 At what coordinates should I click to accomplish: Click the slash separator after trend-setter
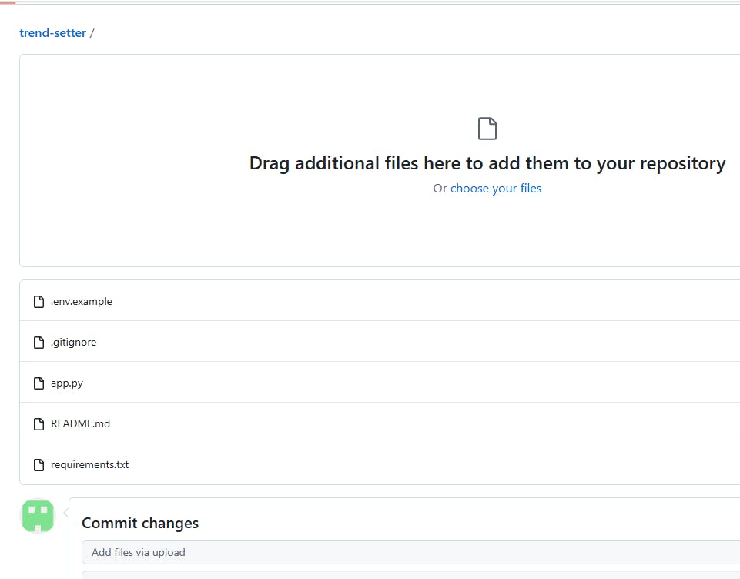92,33
